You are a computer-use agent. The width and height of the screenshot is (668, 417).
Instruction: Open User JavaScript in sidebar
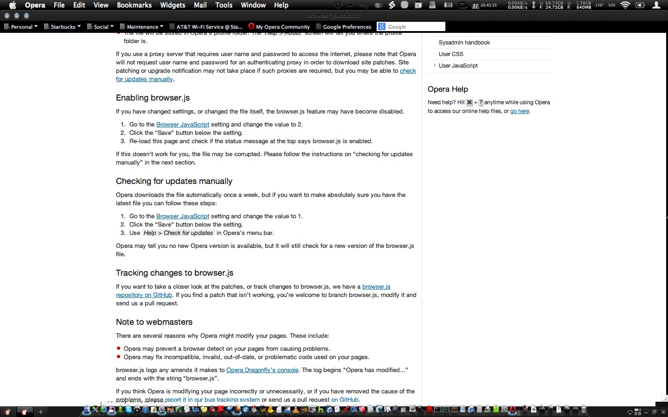click(x=458, y=65)
